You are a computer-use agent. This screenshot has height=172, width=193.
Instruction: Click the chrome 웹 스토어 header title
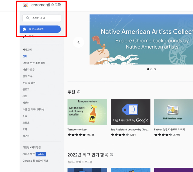coord(46,5)
